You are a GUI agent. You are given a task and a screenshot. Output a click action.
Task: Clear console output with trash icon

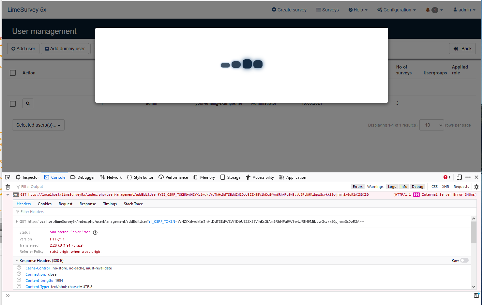pos(8,187)
